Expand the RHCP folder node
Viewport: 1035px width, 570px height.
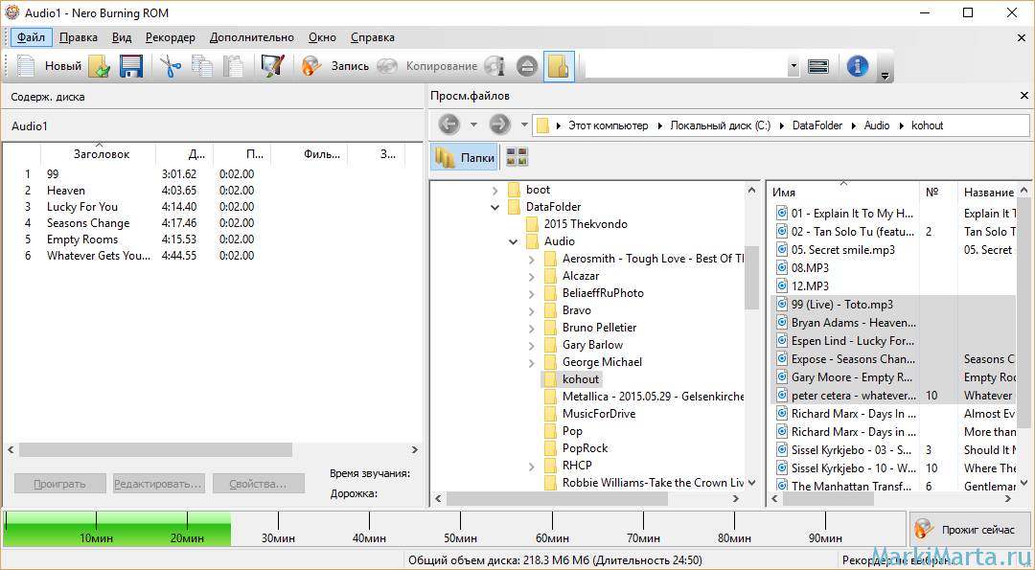pos(531,466)
